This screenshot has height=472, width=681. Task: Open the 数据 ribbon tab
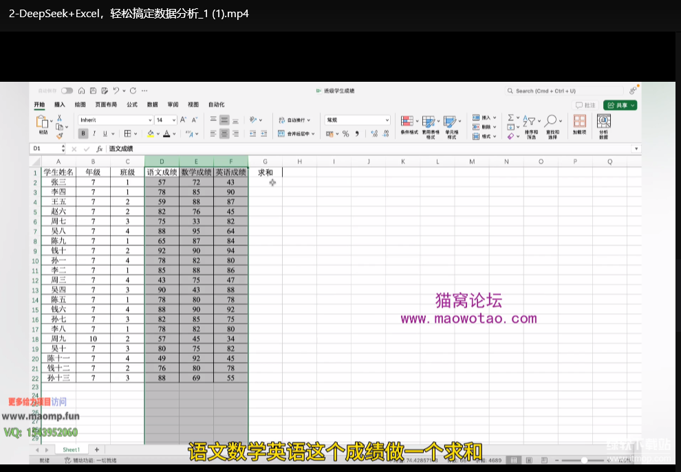point(152,105)
